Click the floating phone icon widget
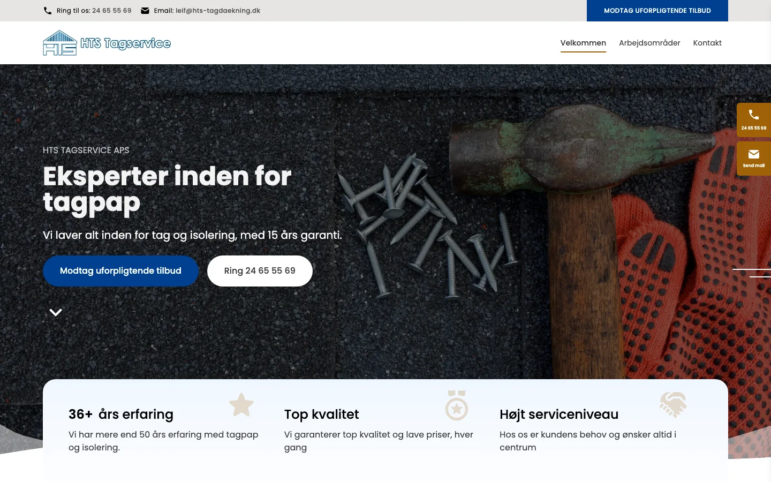 point(753,115)
